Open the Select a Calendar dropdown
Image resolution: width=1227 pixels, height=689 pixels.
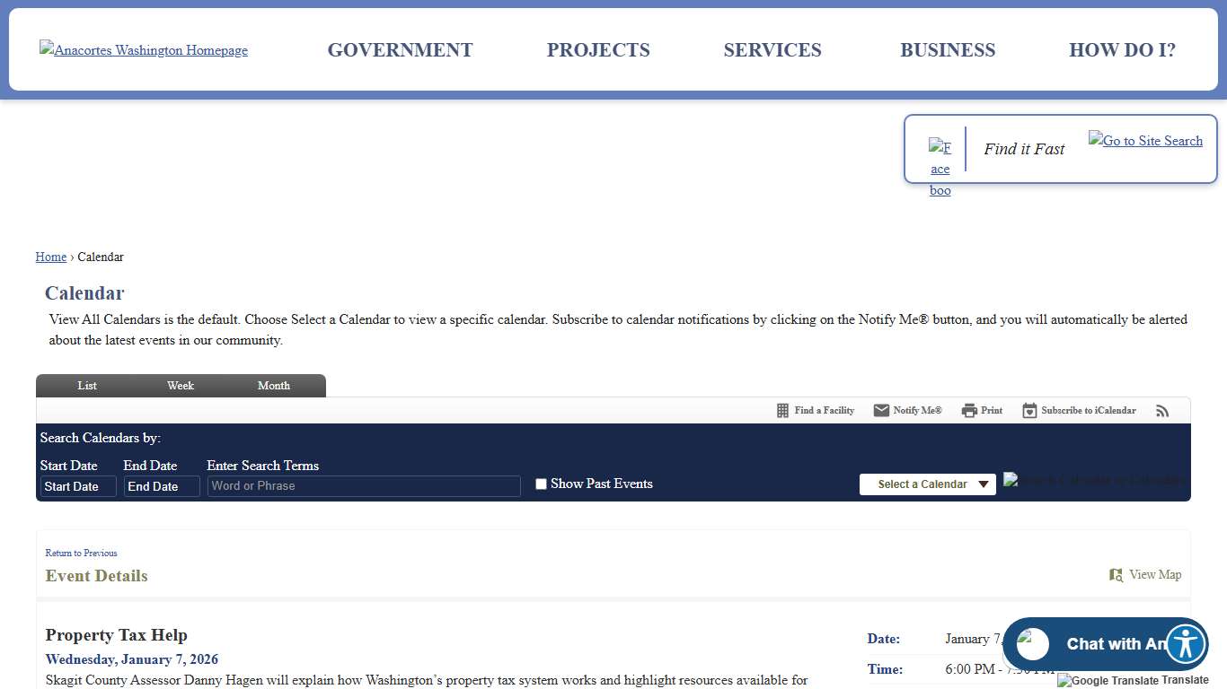pyautogui.click(x=927, y=484)
